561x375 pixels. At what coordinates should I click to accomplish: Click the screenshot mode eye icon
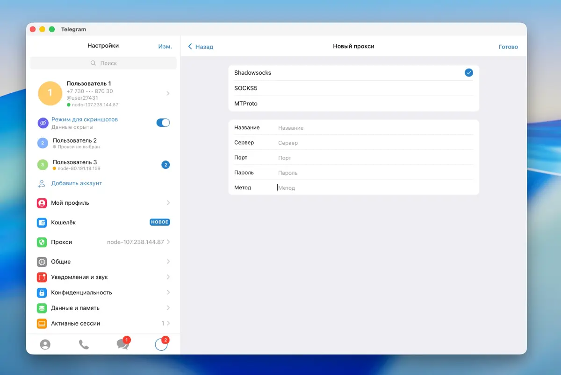[x=43, y=123]
